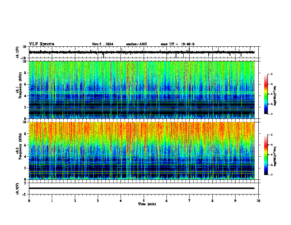This screenshot has height=225, width=291.
Task: Click the ch.3 voltage flat-line trace
Action: 142,188
